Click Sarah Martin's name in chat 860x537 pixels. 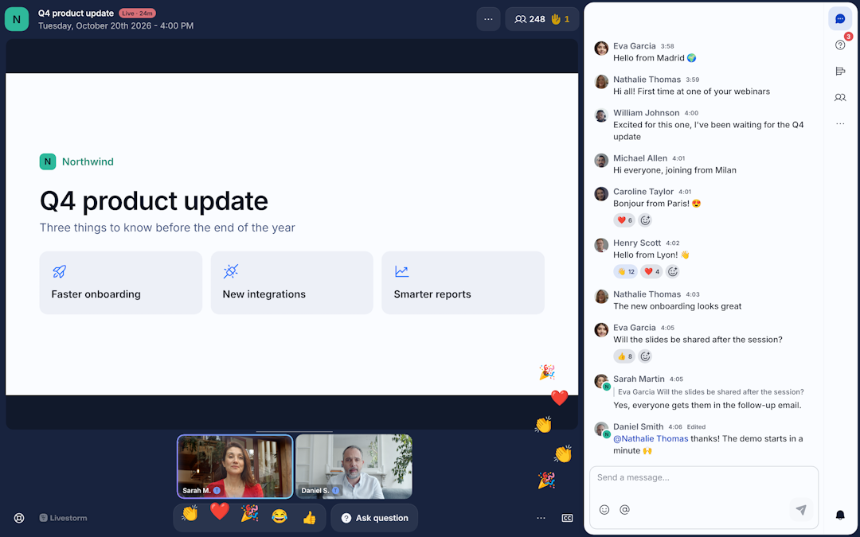pyautogui.click(x=639, y=379)
